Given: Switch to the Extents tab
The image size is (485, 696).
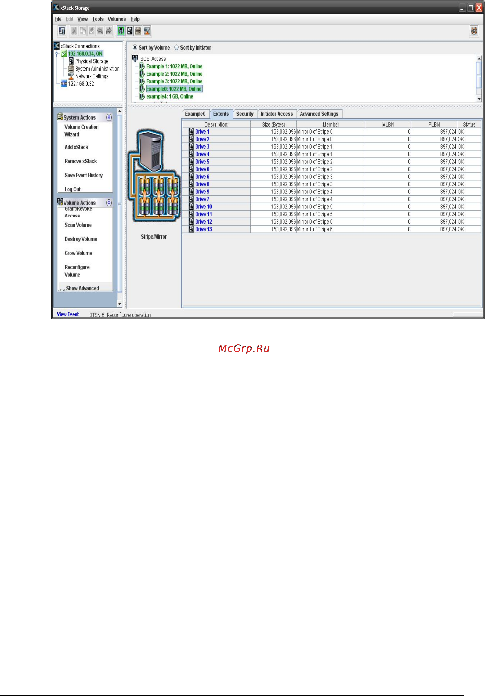Looking at the screenshot, I should 221,114.
